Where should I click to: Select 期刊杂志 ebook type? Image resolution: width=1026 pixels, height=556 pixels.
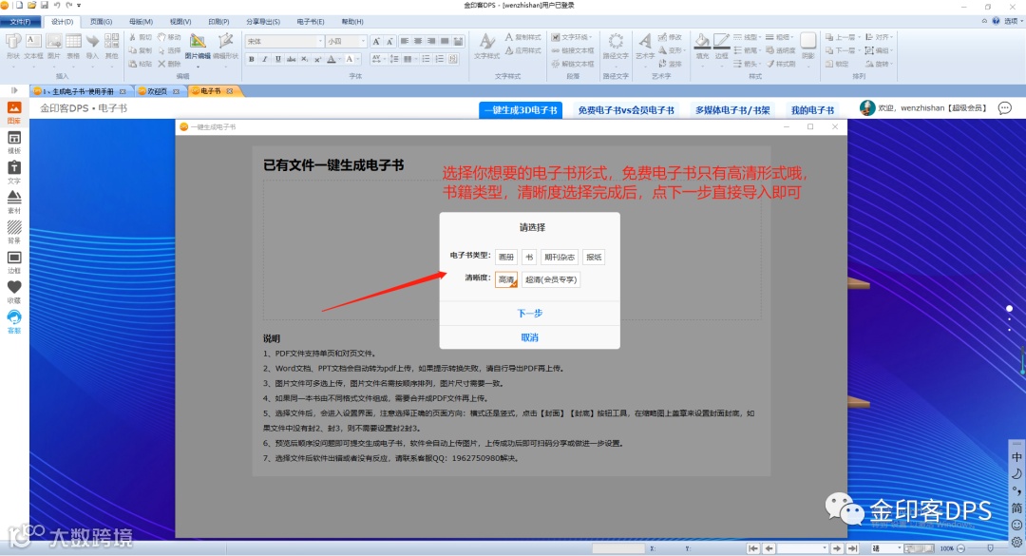[x=559, y=257]
